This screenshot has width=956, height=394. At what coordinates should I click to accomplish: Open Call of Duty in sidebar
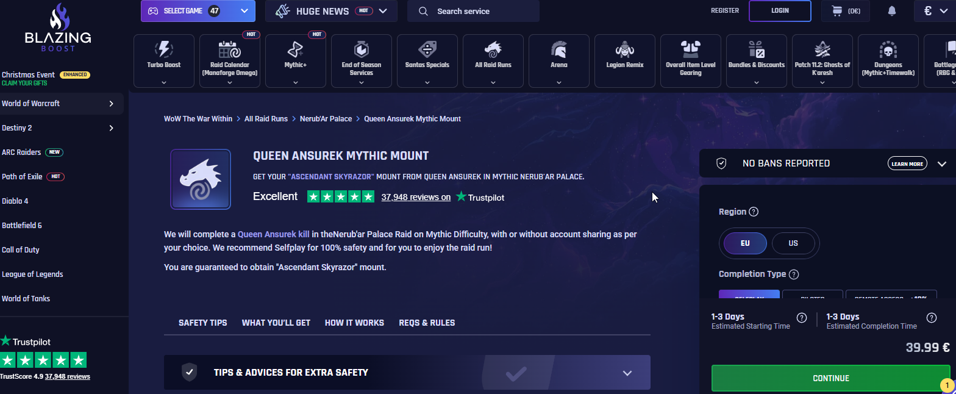click(21, 250)
